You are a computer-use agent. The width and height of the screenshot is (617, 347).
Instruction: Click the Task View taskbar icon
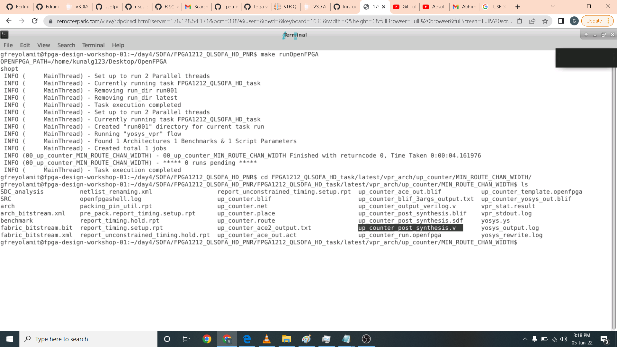(x=186, y=339)
